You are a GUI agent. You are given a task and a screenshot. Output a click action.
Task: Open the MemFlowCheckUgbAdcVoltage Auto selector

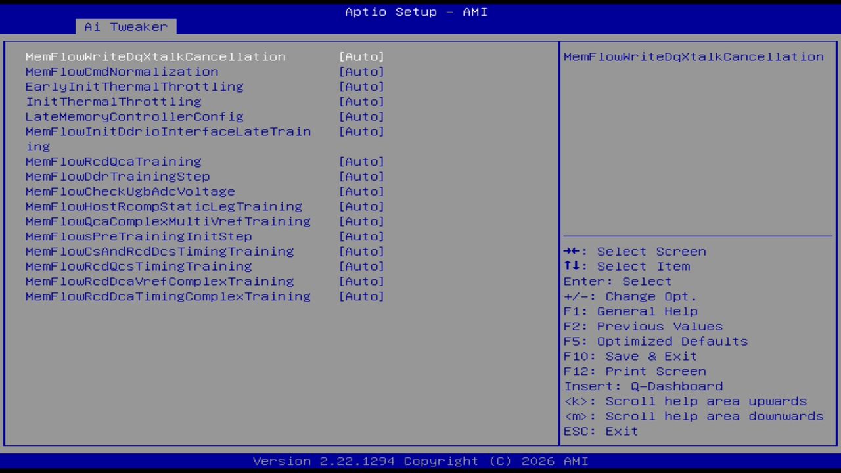[x=361, y=191]
